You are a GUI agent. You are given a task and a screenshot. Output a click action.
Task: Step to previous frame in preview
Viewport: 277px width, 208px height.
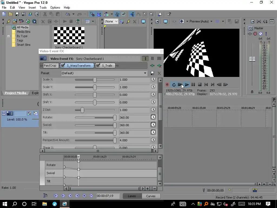(x=219, y=84)
